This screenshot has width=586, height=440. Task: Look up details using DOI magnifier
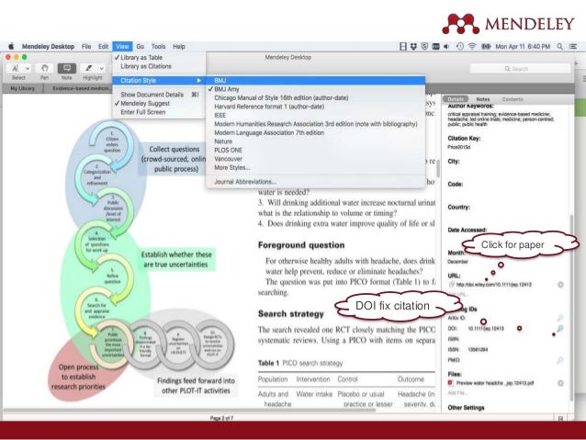pyautogui.click(x=560, y=329)
